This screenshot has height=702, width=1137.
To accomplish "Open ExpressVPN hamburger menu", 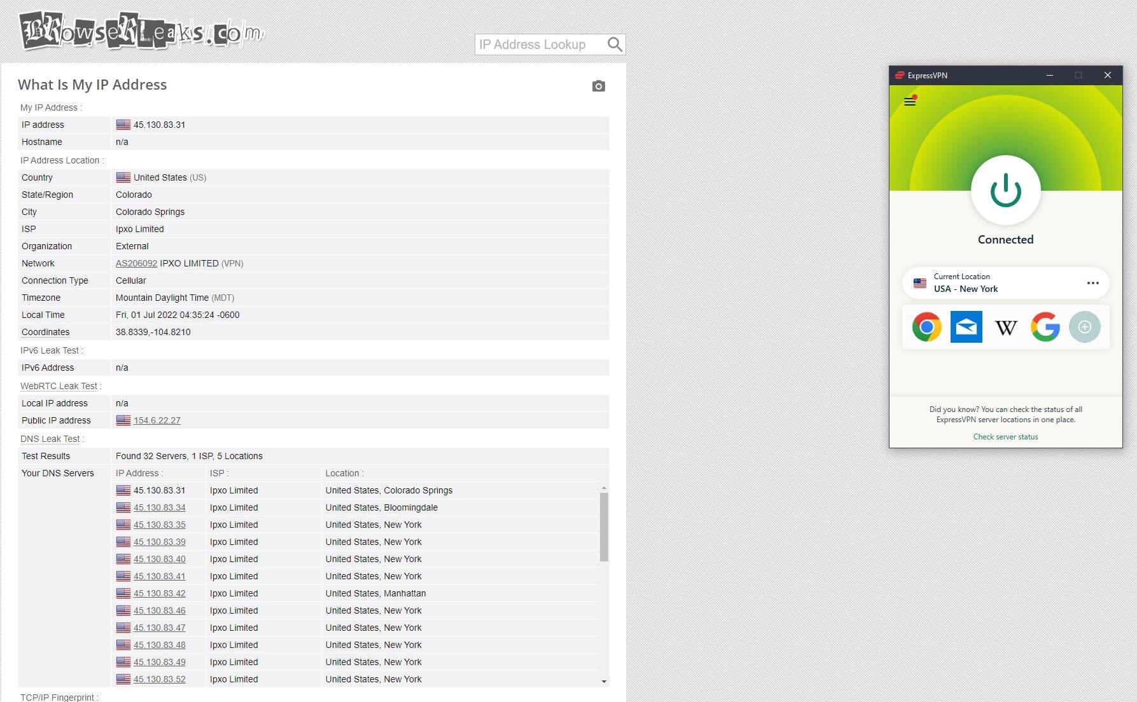I will click(x=910, y=101).
